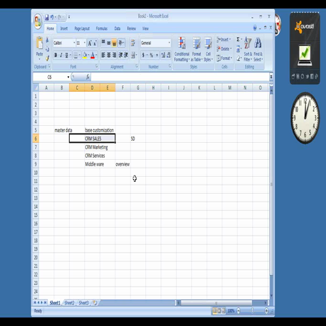The height and width of the screenshot is (326, 326).
Task: Apply Accounting dollar format
Action: point(143,55)
